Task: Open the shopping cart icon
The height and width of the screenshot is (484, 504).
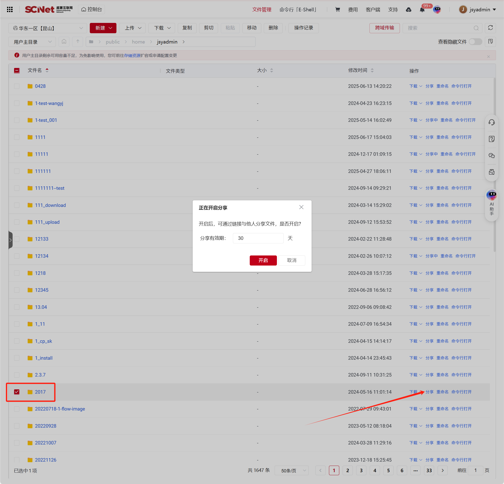Action: pos(338,10)
